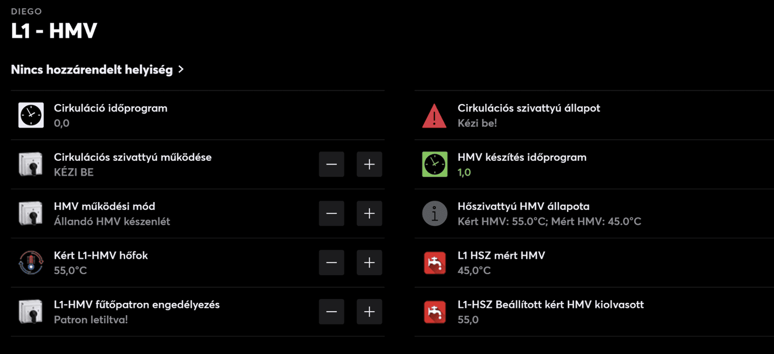Click the L1-HMV fűtőpatron engedélyezés switch icon
Image resolution: width=774 pixels, height=354 pixels.
(31, 312)
